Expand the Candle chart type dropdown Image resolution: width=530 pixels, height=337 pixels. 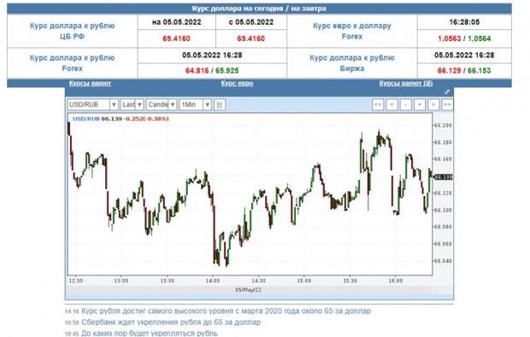coord(162,104)
